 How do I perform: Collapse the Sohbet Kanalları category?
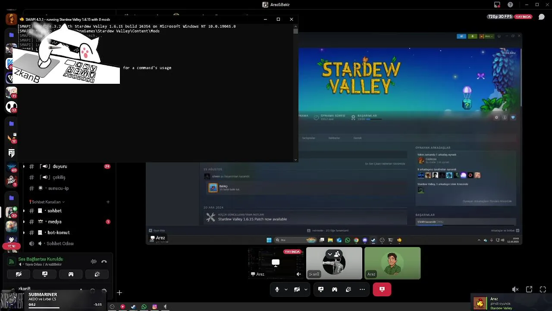click(47, 202)
